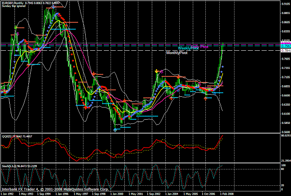Click the 0.5850 price scale value
The width and height of the screenshot is (291, 196).
point(286,123)
